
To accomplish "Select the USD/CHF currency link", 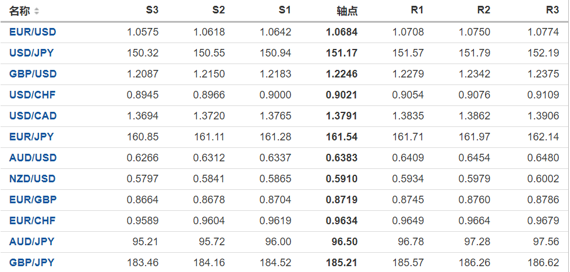I will pyautogui.click(x=32, y=95).
